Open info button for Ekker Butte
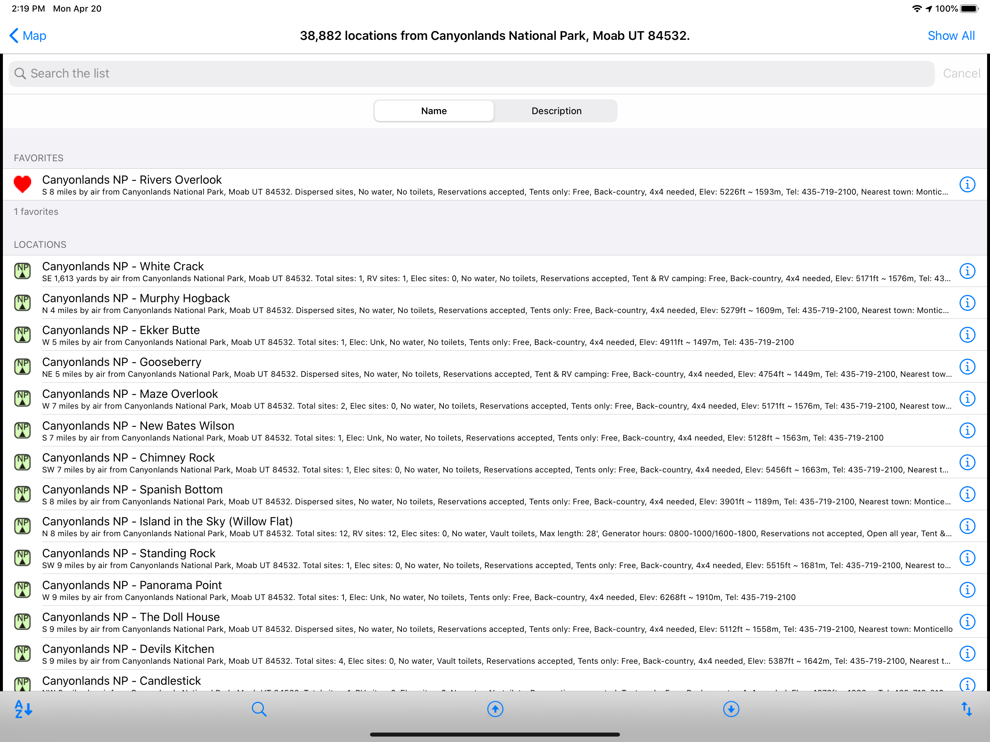 point(967,335)
